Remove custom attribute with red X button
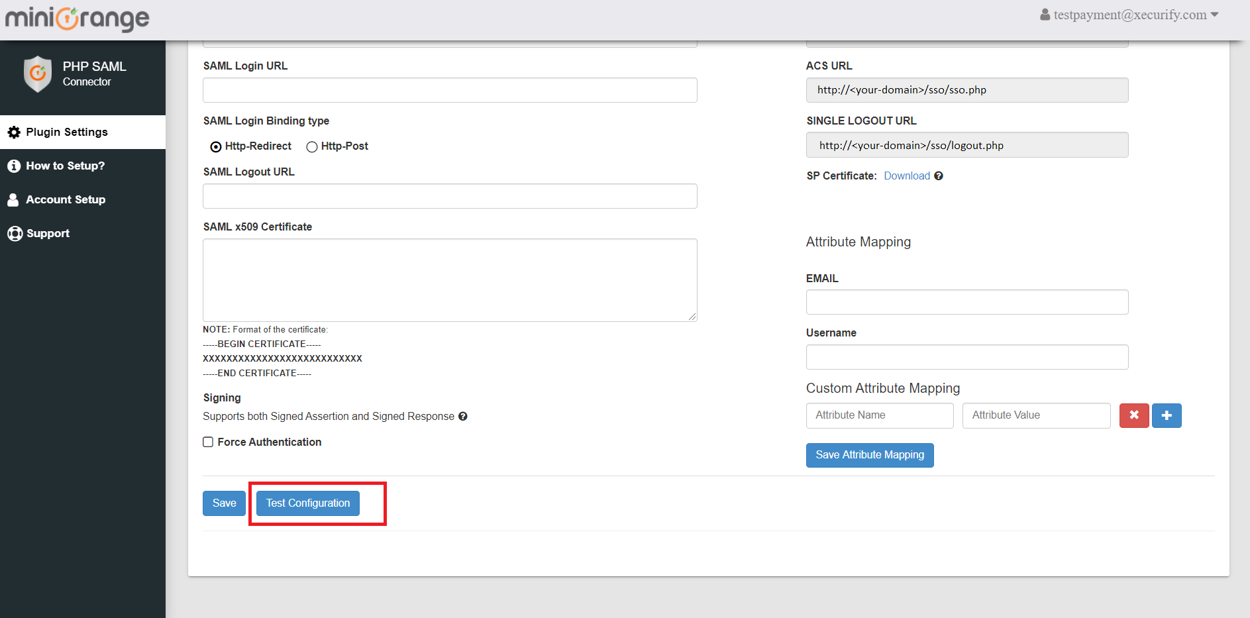1250x618 pixels. (x=1134, y=415)
